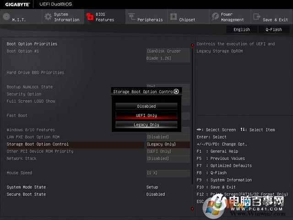Click the Peripherals connector icon

132,17
